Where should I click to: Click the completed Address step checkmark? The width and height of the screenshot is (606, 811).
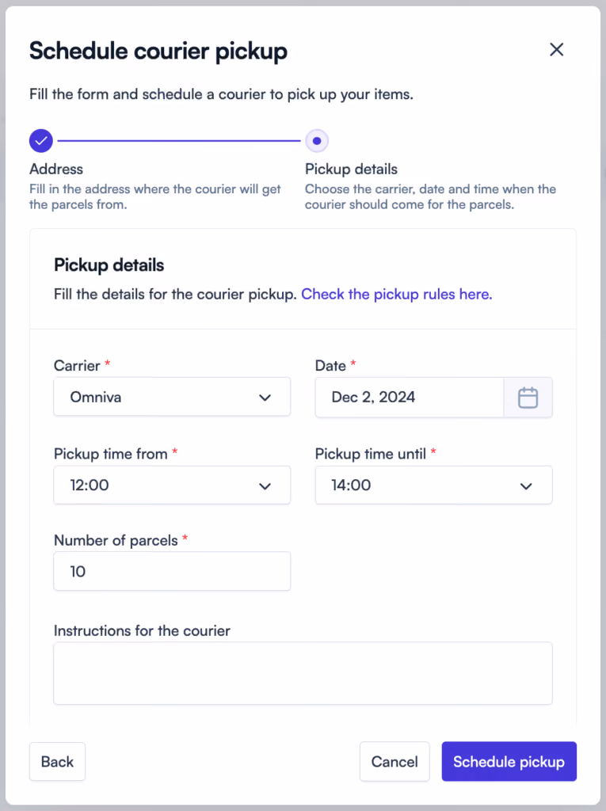[41, 141]
